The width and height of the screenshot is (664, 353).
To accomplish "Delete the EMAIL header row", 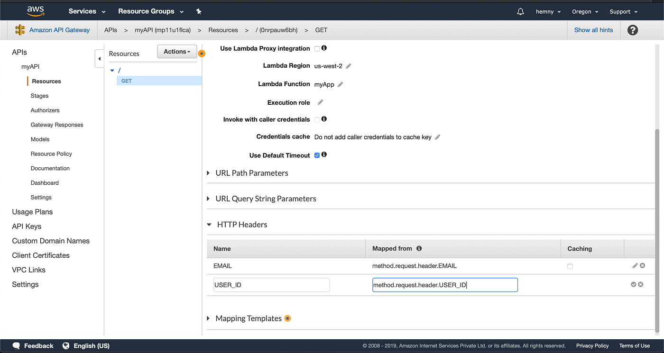I will point(642,265).
